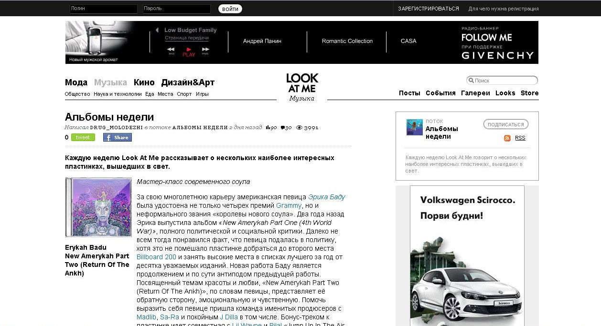Open the Места subsection
The width and height of the screenshot is (601, 326).
[165, 94]
